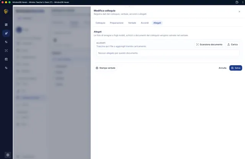
Task: Click the 'Nessun allegato per questo documento' area
Action: click(168, 53)
